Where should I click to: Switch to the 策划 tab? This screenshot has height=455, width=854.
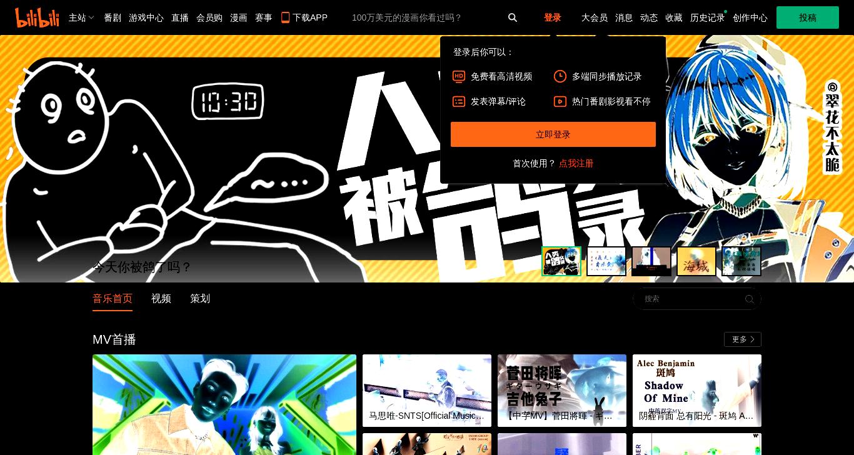pos(200,299)
